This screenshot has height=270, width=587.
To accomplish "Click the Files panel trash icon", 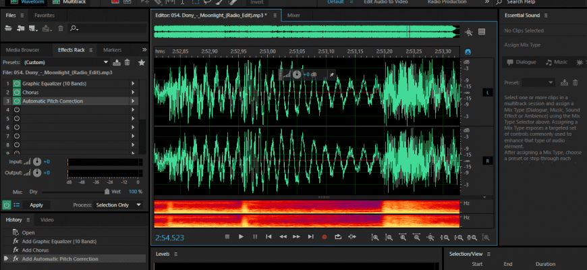I will (61, 28).
